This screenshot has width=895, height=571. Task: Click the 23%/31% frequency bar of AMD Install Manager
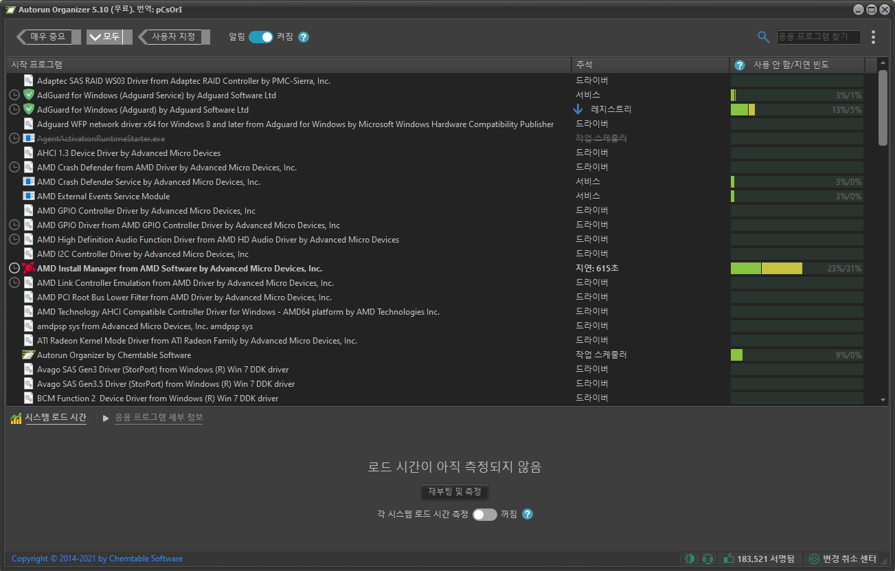click(x=797, y=268)
